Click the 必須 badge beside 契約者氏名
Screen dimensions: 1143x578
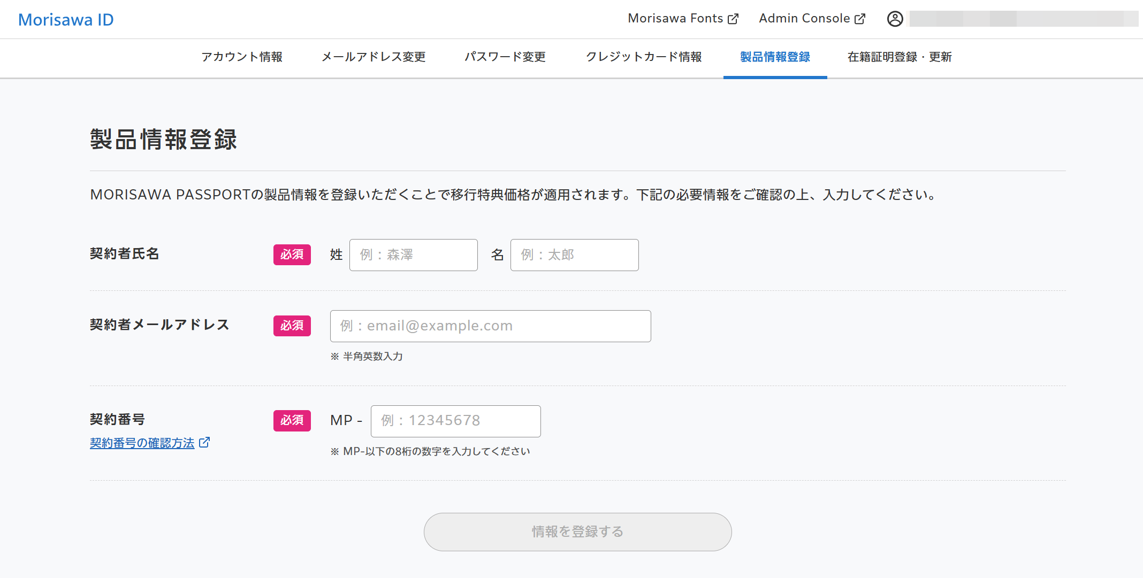[x=292, y=255]
